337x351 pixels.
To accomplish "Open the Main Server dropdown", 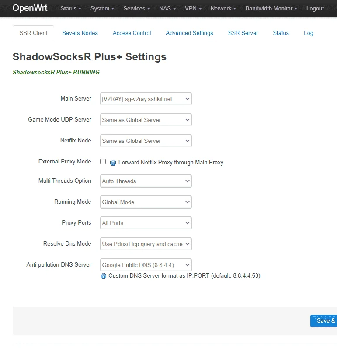I will tap(146, 99).
